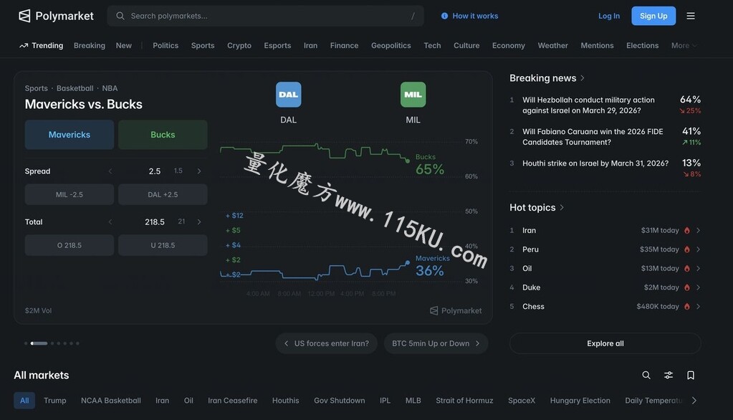
Task: Open the Fabiano Caruana Candidates Tournament market
Action: pos(605,137)
